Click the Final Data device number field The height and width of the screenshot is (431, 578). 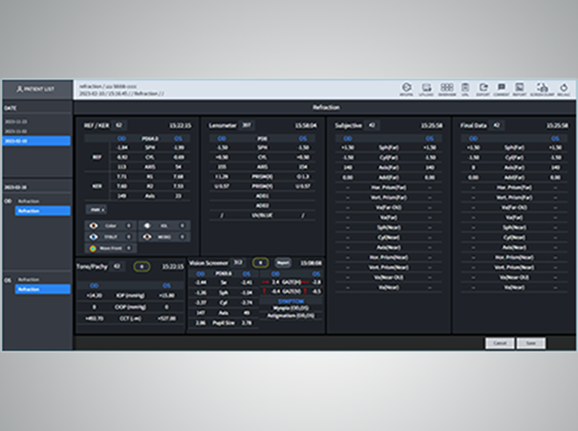(x=497, y=125)
